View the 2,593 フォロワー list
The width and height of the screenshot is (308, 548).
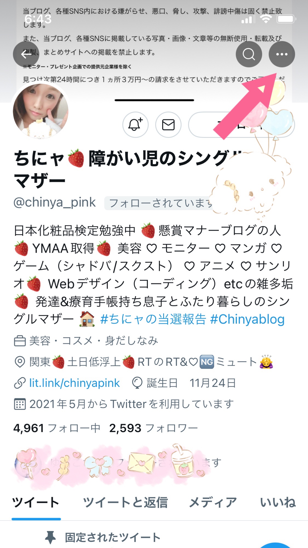[153, 428]
